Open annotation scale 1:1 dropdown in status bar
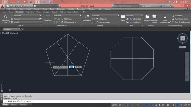Viewport: 191px width, 107px height. (164, 105)
